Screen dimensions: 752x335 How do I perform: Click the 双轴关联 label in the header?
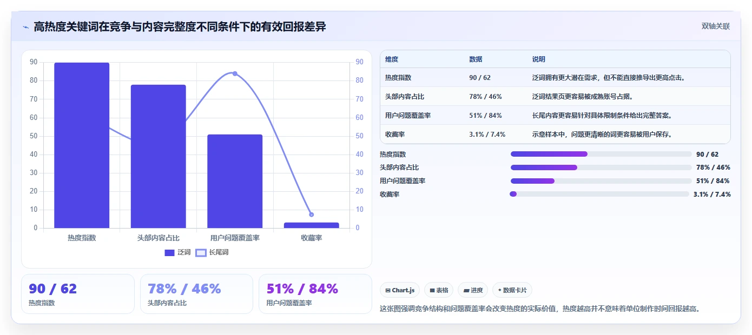click(716, 26)
